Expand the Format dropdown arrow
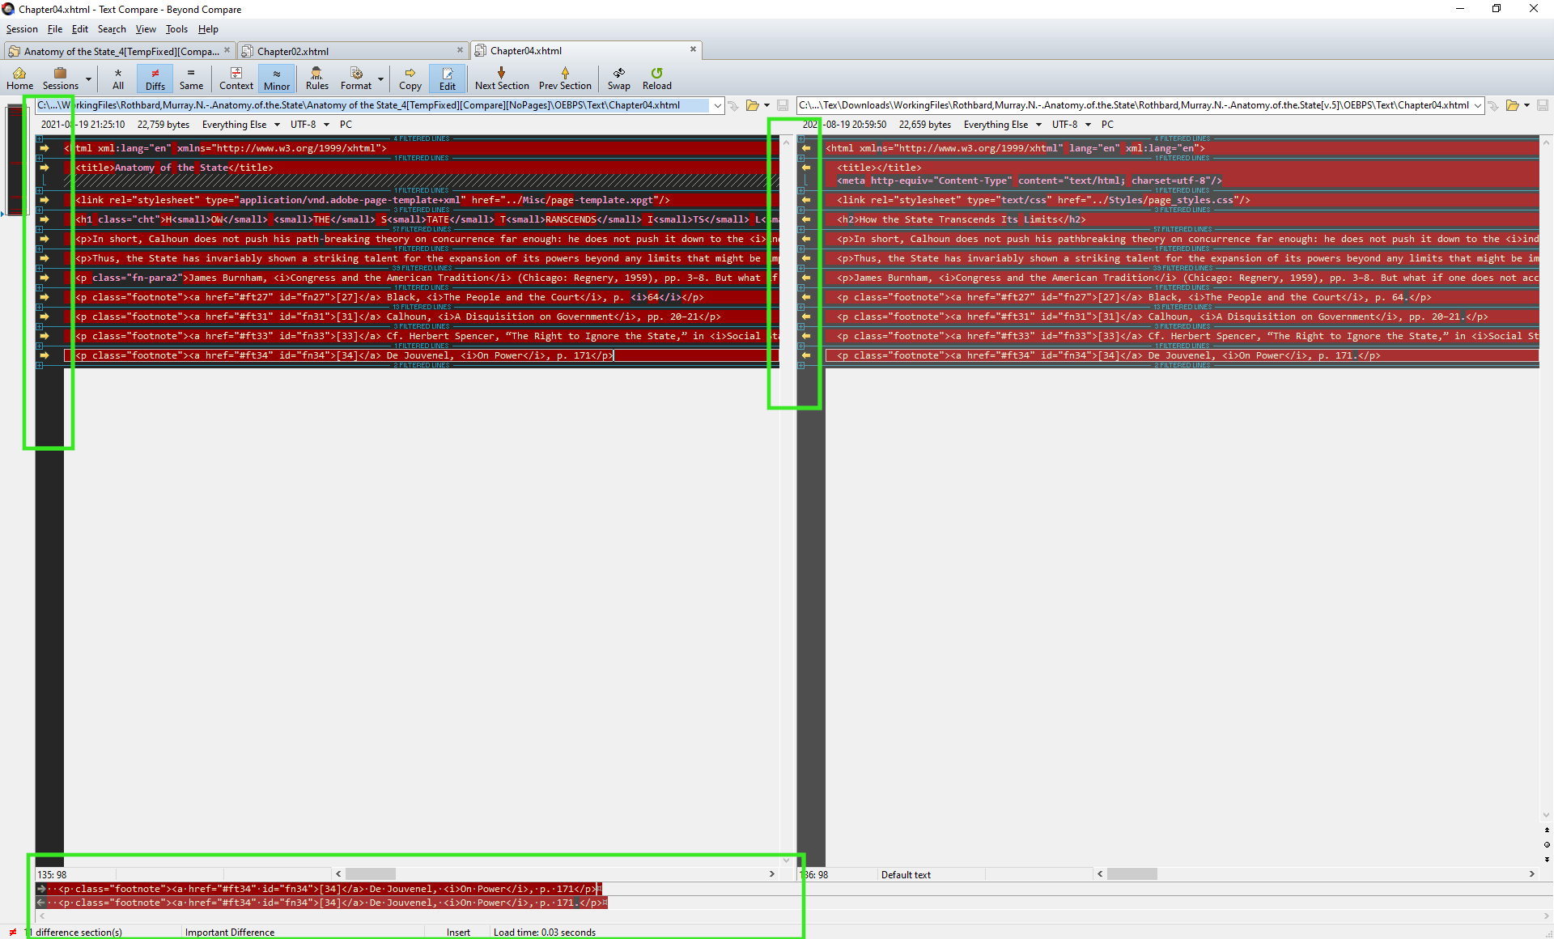Viewport: 1554px width, 939px height. click(380, 79)
